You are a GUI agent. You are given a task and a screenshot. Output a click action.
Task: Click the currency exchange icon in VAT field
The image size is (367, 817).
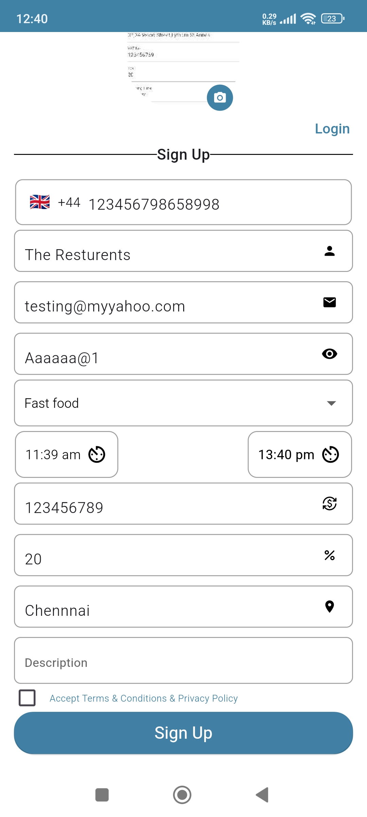329,503
